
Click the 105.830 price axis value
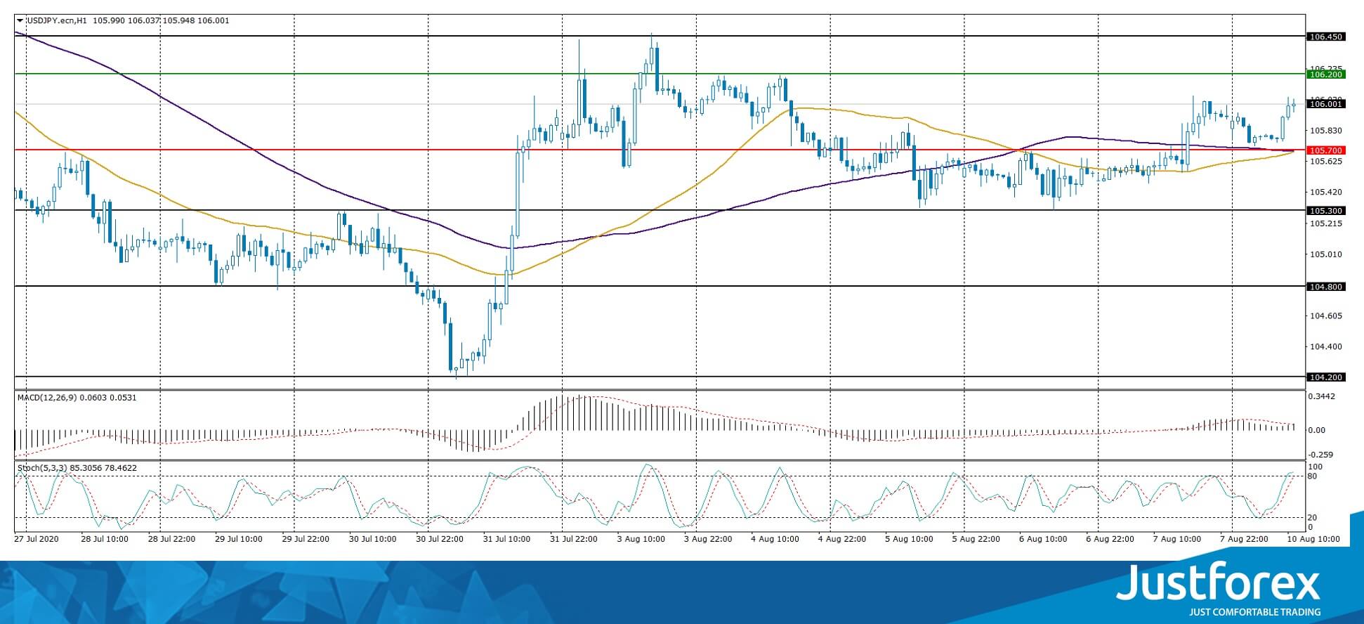coord(1325,131)
